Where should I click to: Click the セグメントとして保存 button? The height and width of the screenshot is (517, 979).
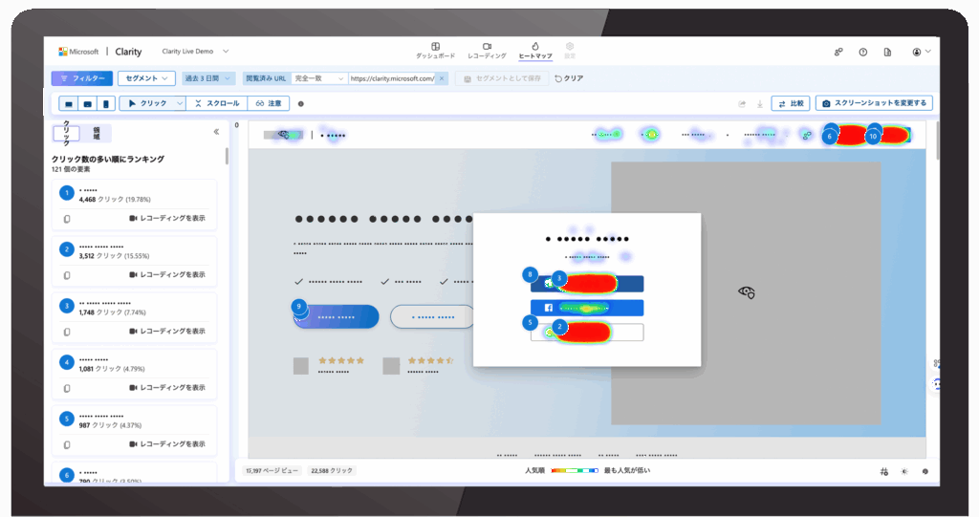coord(502,78)
